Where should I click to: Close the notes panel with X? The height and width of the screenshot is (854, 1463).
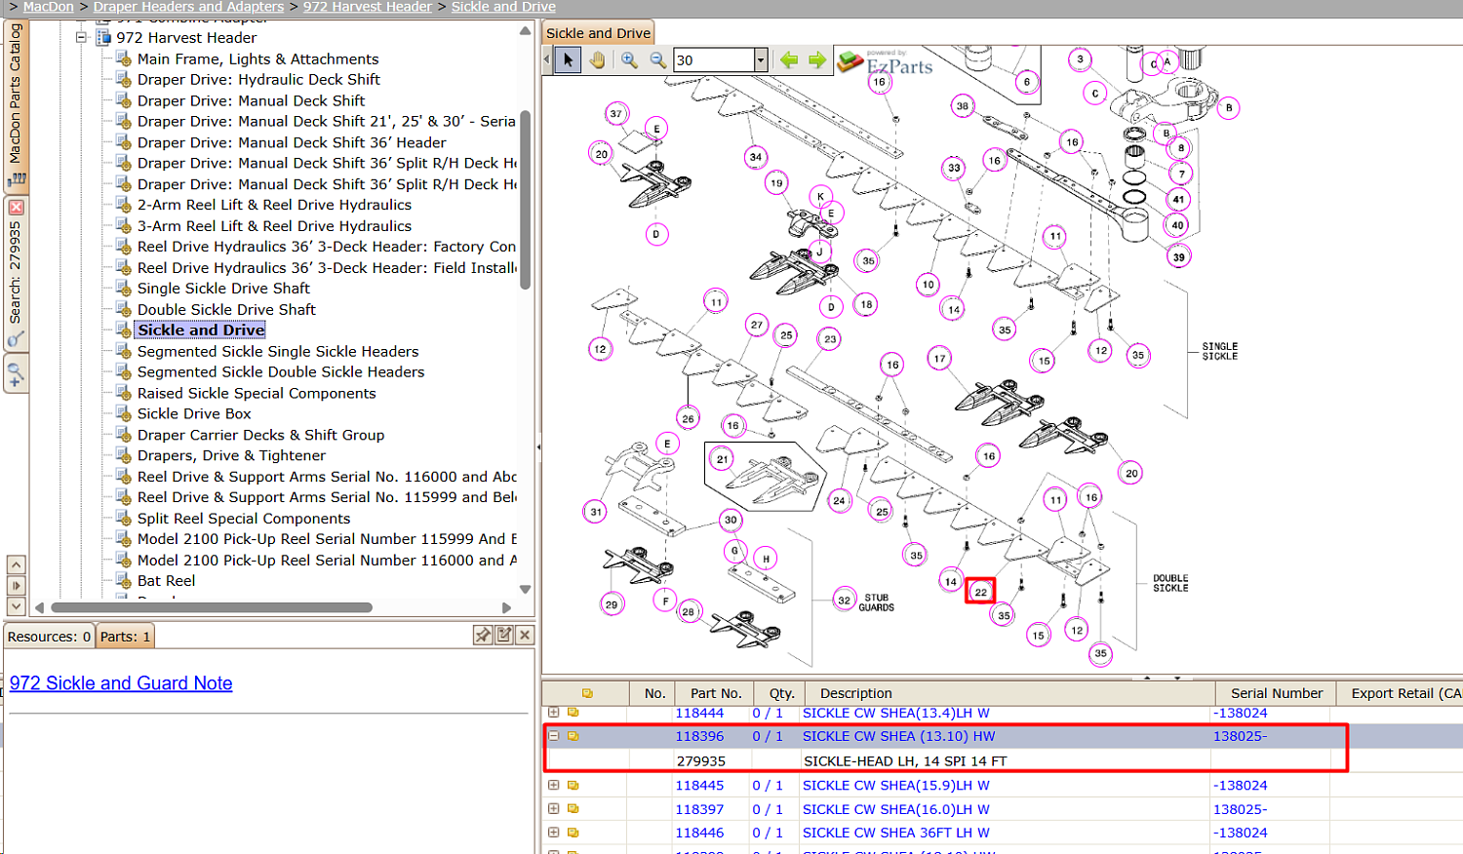tap(525, 635)
